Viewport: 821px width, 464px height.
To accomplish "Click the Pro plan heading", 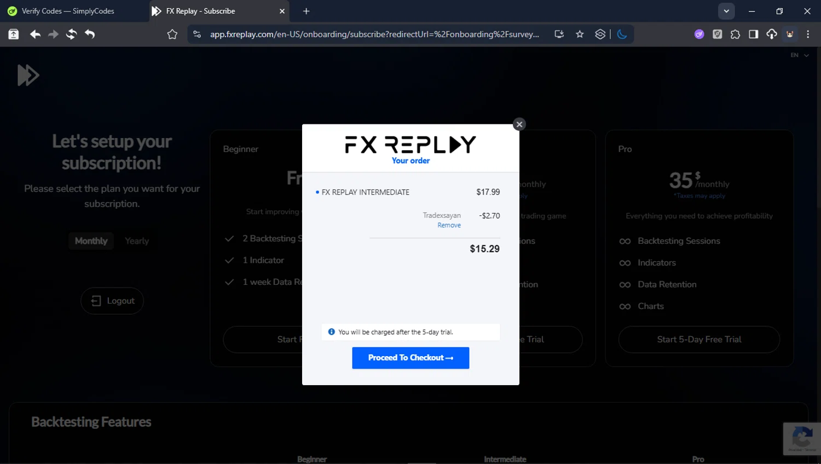I will pos(625,149).
